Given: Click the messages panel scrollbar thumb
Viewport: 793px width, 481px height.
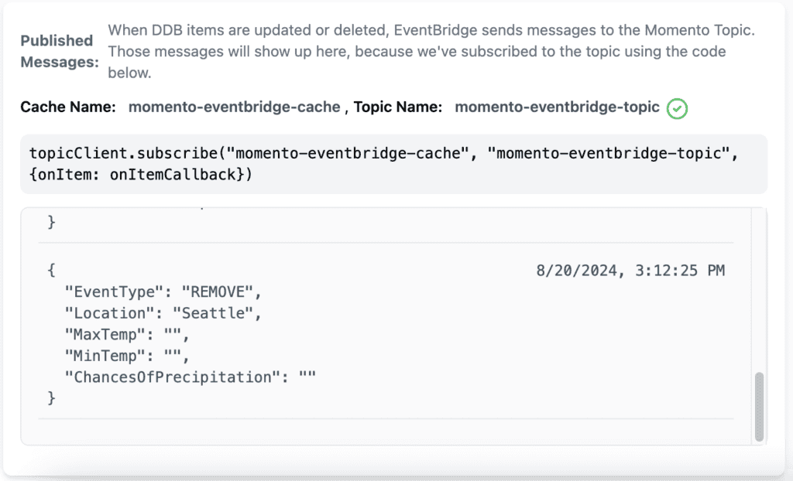Looking at the screenshot, I should point(759,408).
